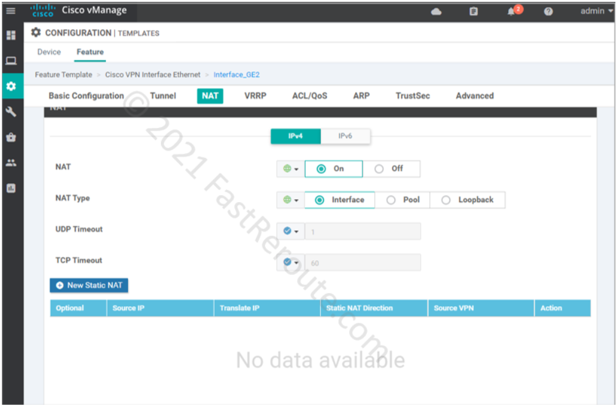Open the Tasks clipboard icon
The image size is (616, 406).
pos(473,10)
